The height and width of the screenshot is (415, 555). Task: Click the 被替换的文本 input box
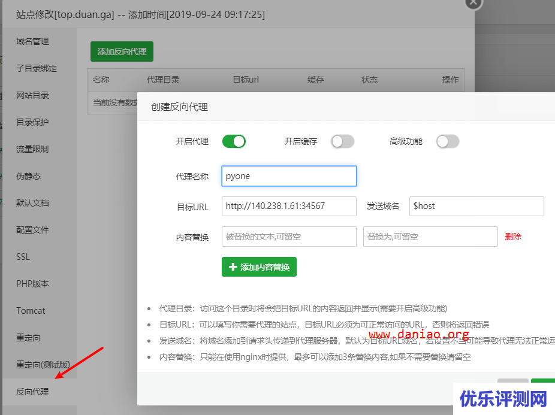289,237
